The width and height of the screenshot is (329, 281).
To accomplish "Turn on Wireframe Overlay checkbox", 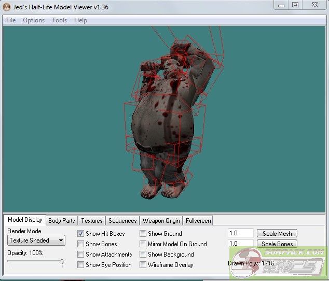I will 143,265.
